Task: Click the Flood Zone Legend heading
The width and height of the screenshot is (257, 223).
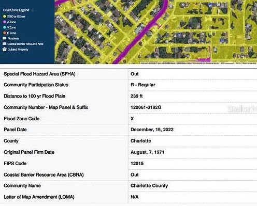Action: (16, 10)
